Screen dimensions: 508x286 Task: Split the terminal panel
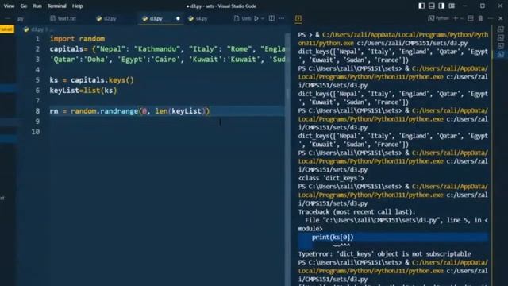click(471, 18)
